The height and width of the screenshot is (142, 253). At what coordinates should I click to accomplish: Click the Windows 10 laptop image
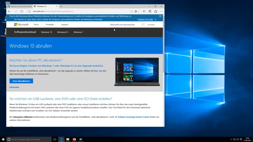pyautogui.click(x=137, y=72)
